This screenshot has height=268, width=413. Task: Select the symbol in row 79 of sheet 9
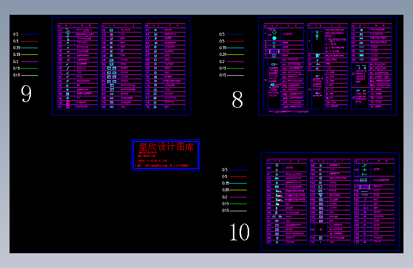point(155,107)
